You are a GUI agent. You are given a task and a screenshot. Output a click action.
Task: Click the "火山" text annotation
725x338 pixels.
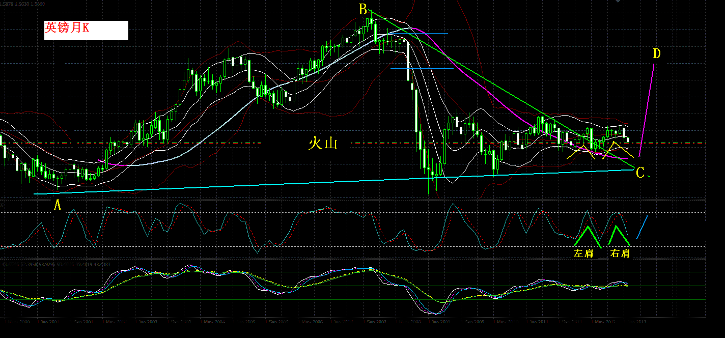coord(323,144)
